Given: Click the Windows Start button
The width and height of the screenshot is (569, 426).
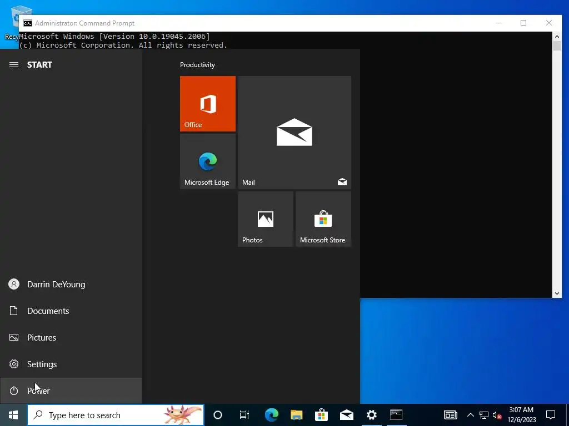Looking at the screenshot, I should pyautogui.click(x=13, y=415).
